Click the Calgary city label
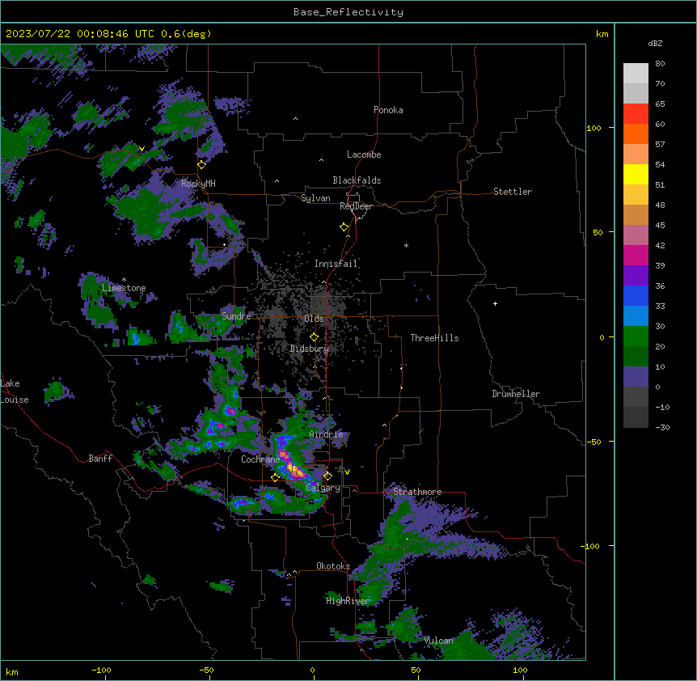Image resolution: width=697 pixels, height=681 pixels. pos(323,488)
